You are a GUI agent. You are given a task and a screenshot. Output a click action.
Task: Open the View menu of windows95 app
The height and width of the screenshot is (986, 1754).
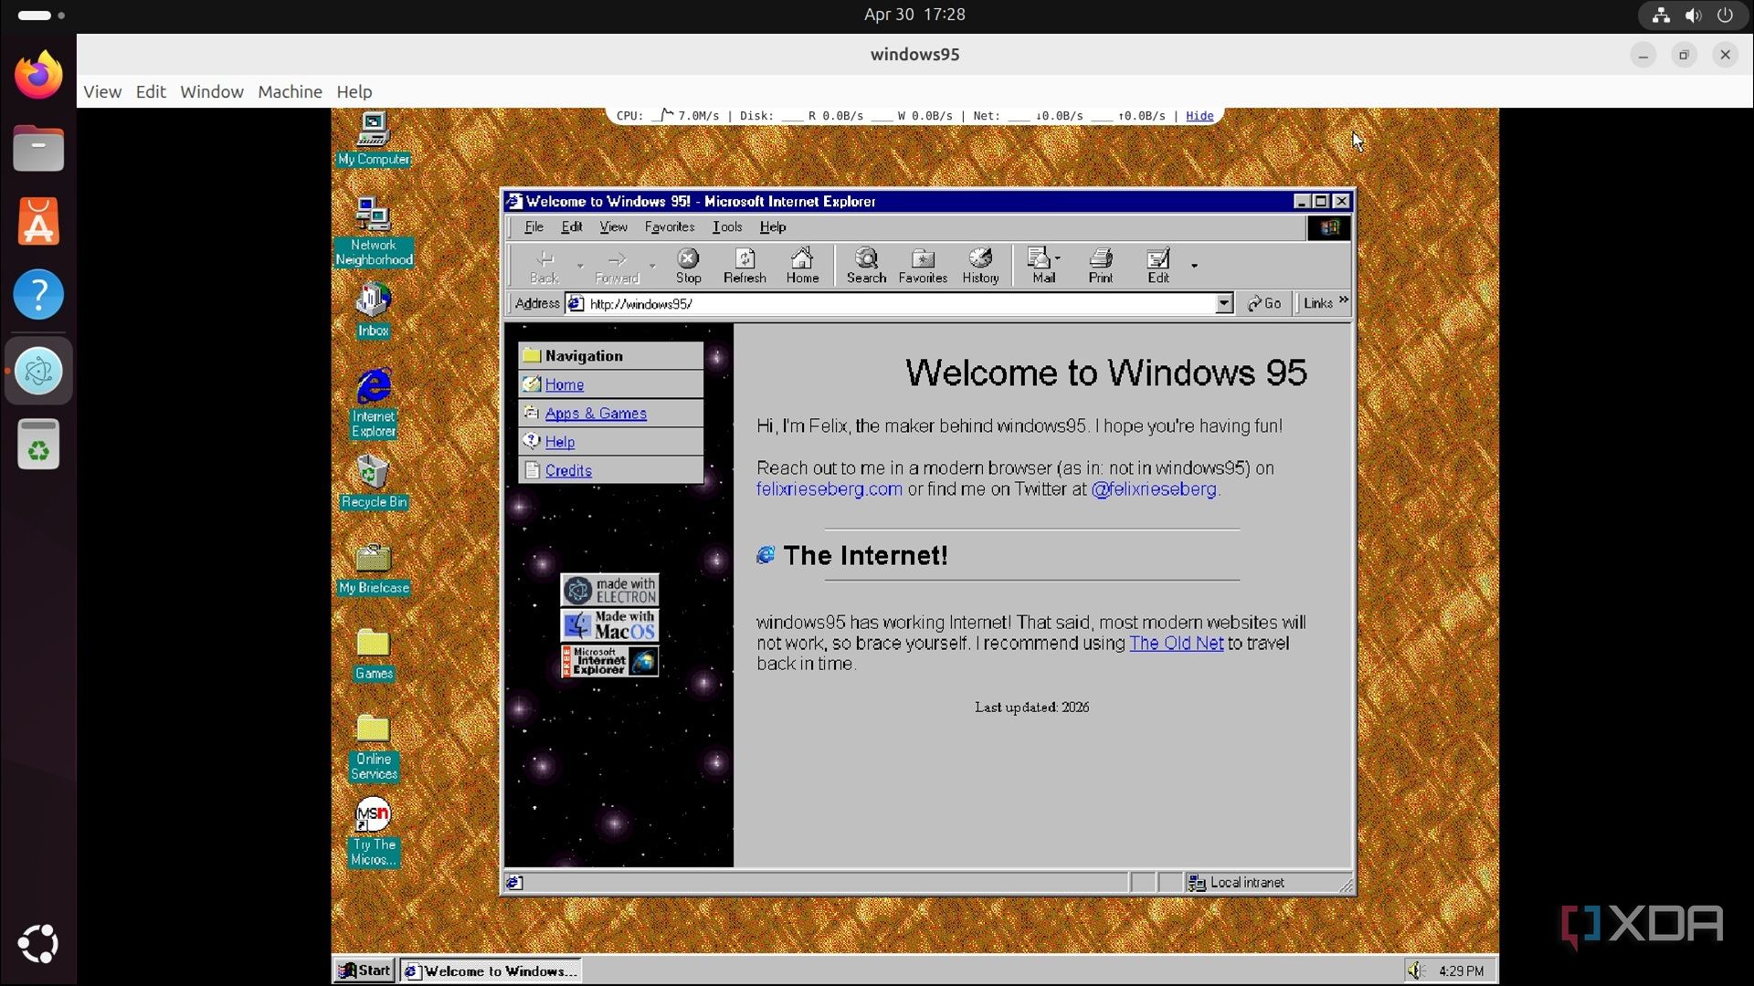102,91
